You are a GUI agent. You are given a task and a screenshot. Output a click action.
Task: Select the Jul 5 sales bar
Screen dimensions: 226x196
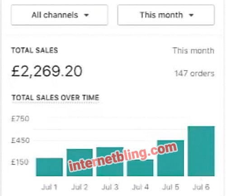170,158
